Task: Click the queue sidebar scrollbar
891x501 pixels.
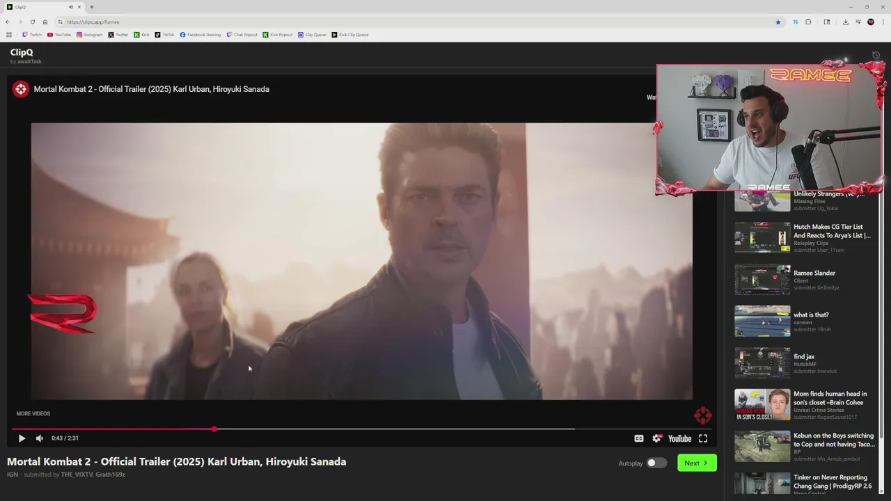Action: 882,313
